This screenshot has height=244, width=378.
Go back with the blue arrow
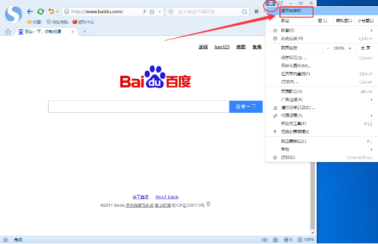[x=30, y=11]
